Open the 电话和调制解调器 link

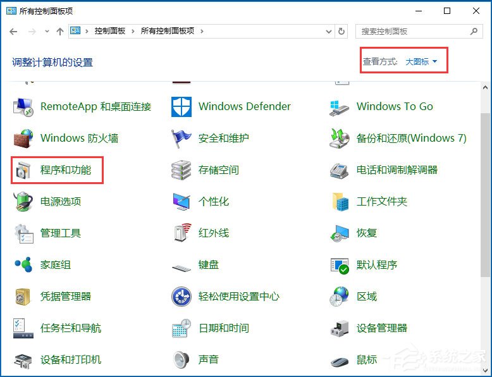click(397, 170)
